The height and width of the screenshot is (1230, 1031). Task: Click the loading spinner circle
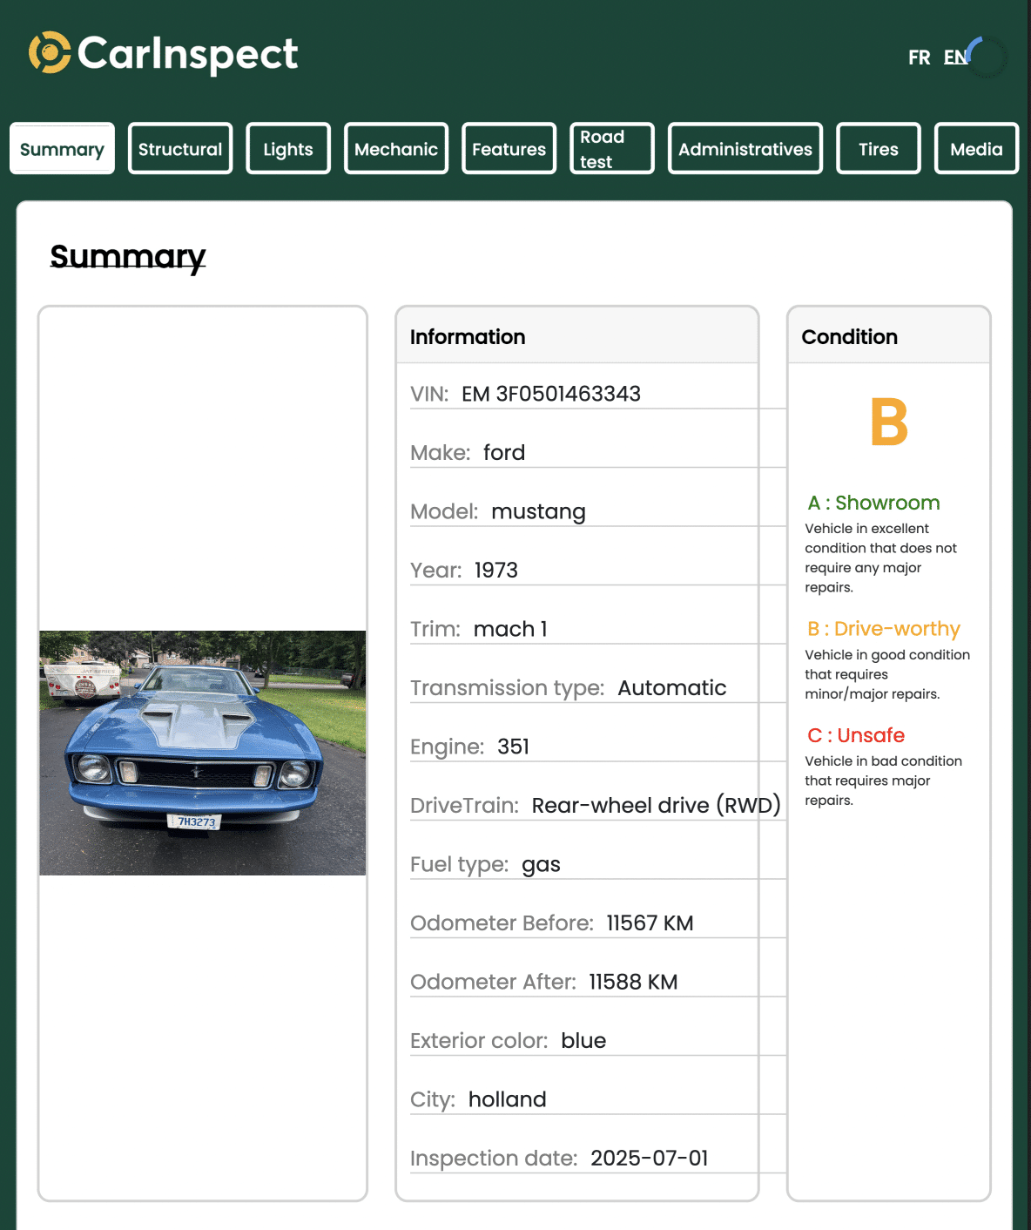click(987, 57)
